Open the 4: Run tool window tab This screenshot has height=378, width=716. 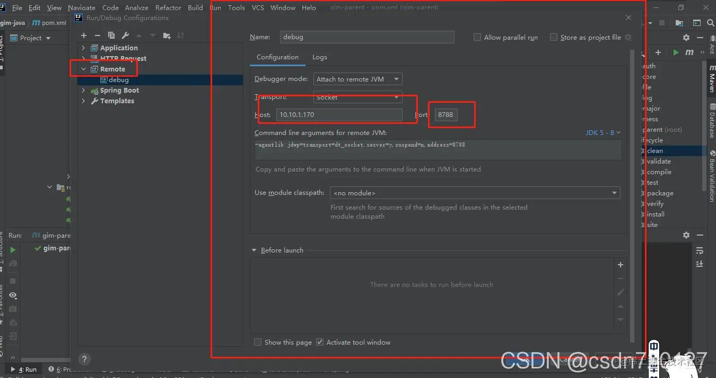[23, 370]
